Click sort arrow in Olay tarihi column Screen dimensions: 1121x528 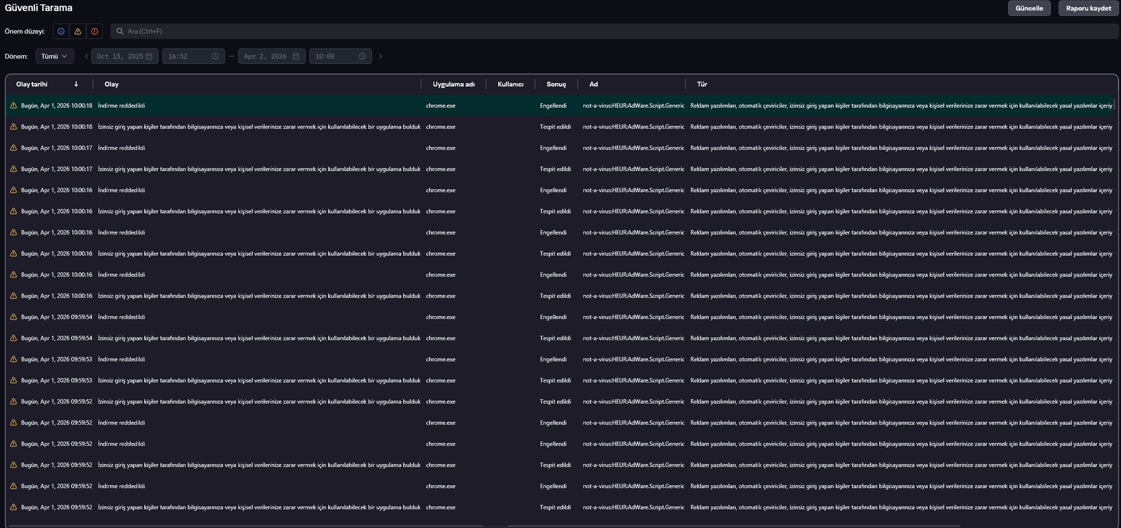click(x=76, y=84)
